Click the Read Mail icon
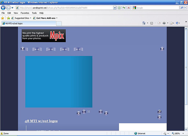 click(159, 23)
